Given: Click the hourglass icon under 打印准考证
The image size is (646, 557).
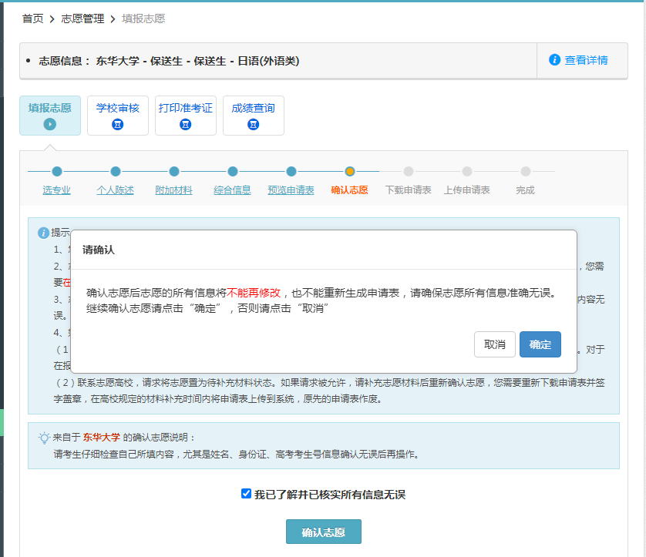Looking at the screenshot, I should pyautogui.click(x=186, y=124).
